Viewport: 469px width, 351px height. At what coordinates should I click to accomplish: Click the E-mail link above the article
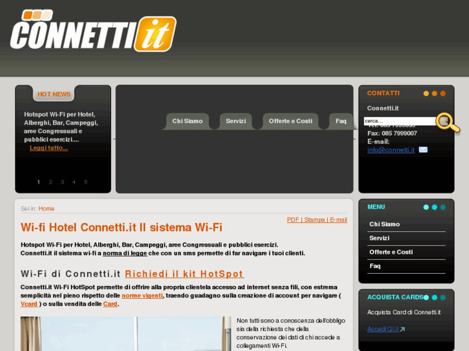click(338, 220)
